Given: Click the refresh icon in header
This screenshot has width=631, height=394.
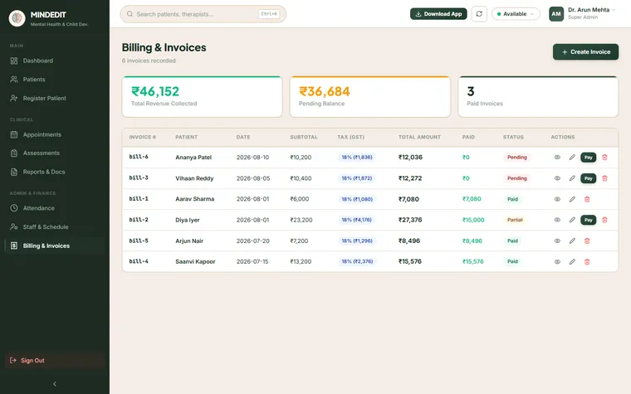Looking at the screenshot, I should pos(479,13).
